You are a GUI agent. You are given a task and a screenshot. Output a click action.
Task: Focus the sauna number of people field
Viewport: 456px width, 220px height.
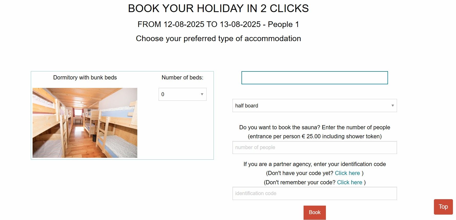314,148
